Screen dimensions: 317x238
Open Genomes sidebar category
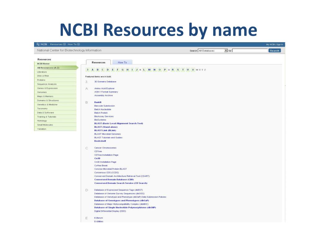[55, 92]
